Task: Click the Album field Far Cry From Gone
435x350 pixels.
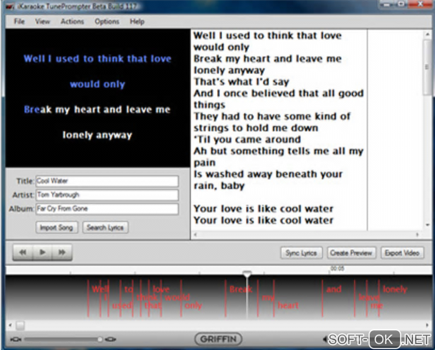Action: pyautogui.click(x=107, y=209)
